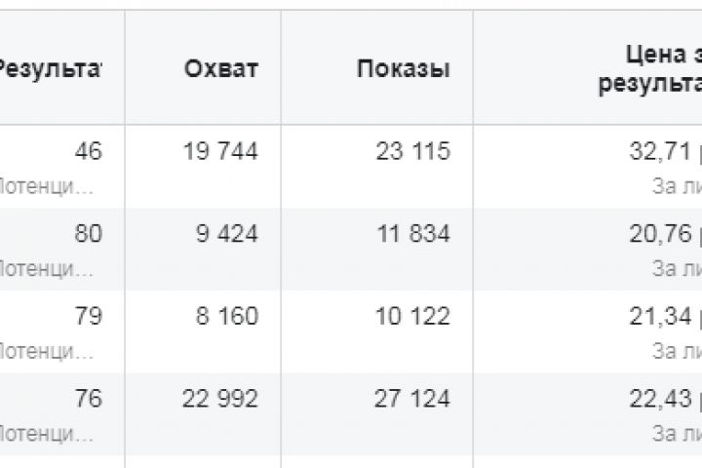Click the result value 46
The height and width of the screenshot is (468, 702).
88,151
